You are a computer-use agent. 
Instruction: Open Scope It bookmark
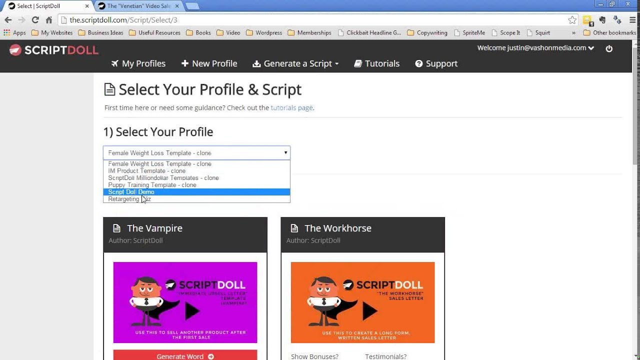tap(506, 32)
